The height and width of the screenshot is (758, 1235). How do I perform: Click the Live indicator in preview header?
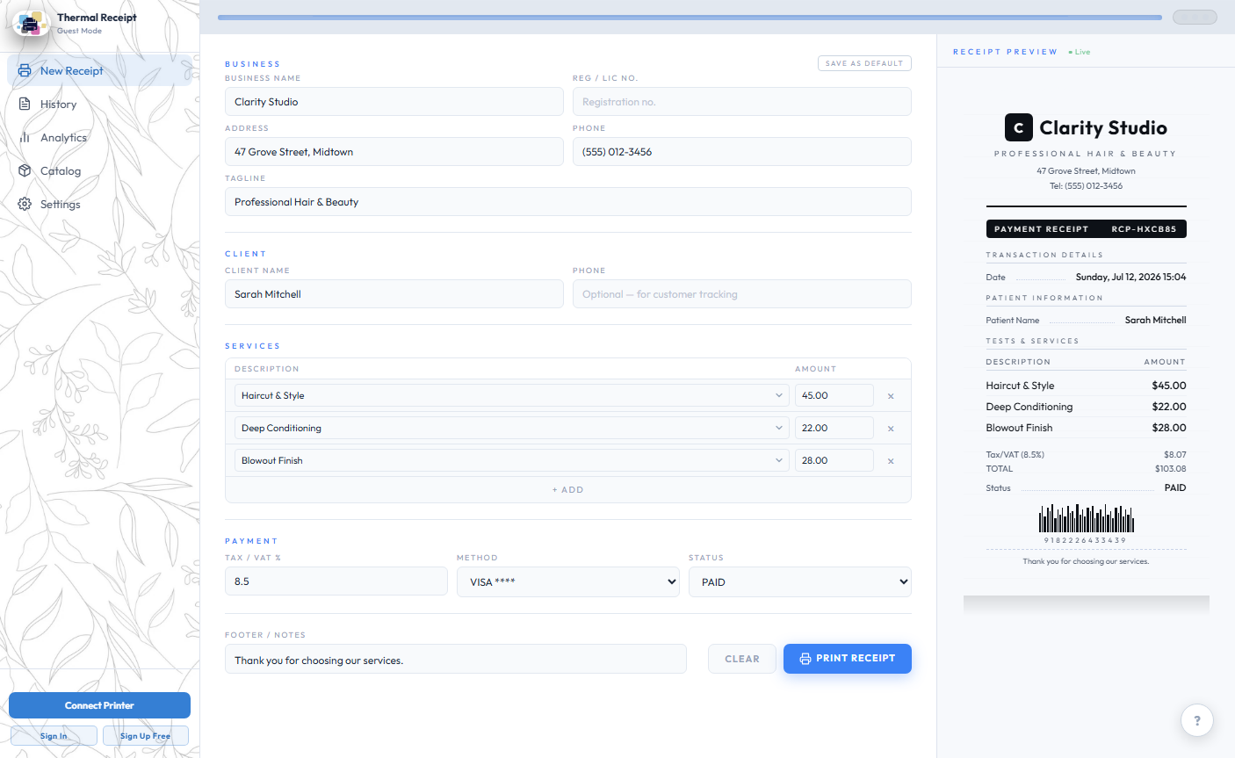tap(1080, 52)
